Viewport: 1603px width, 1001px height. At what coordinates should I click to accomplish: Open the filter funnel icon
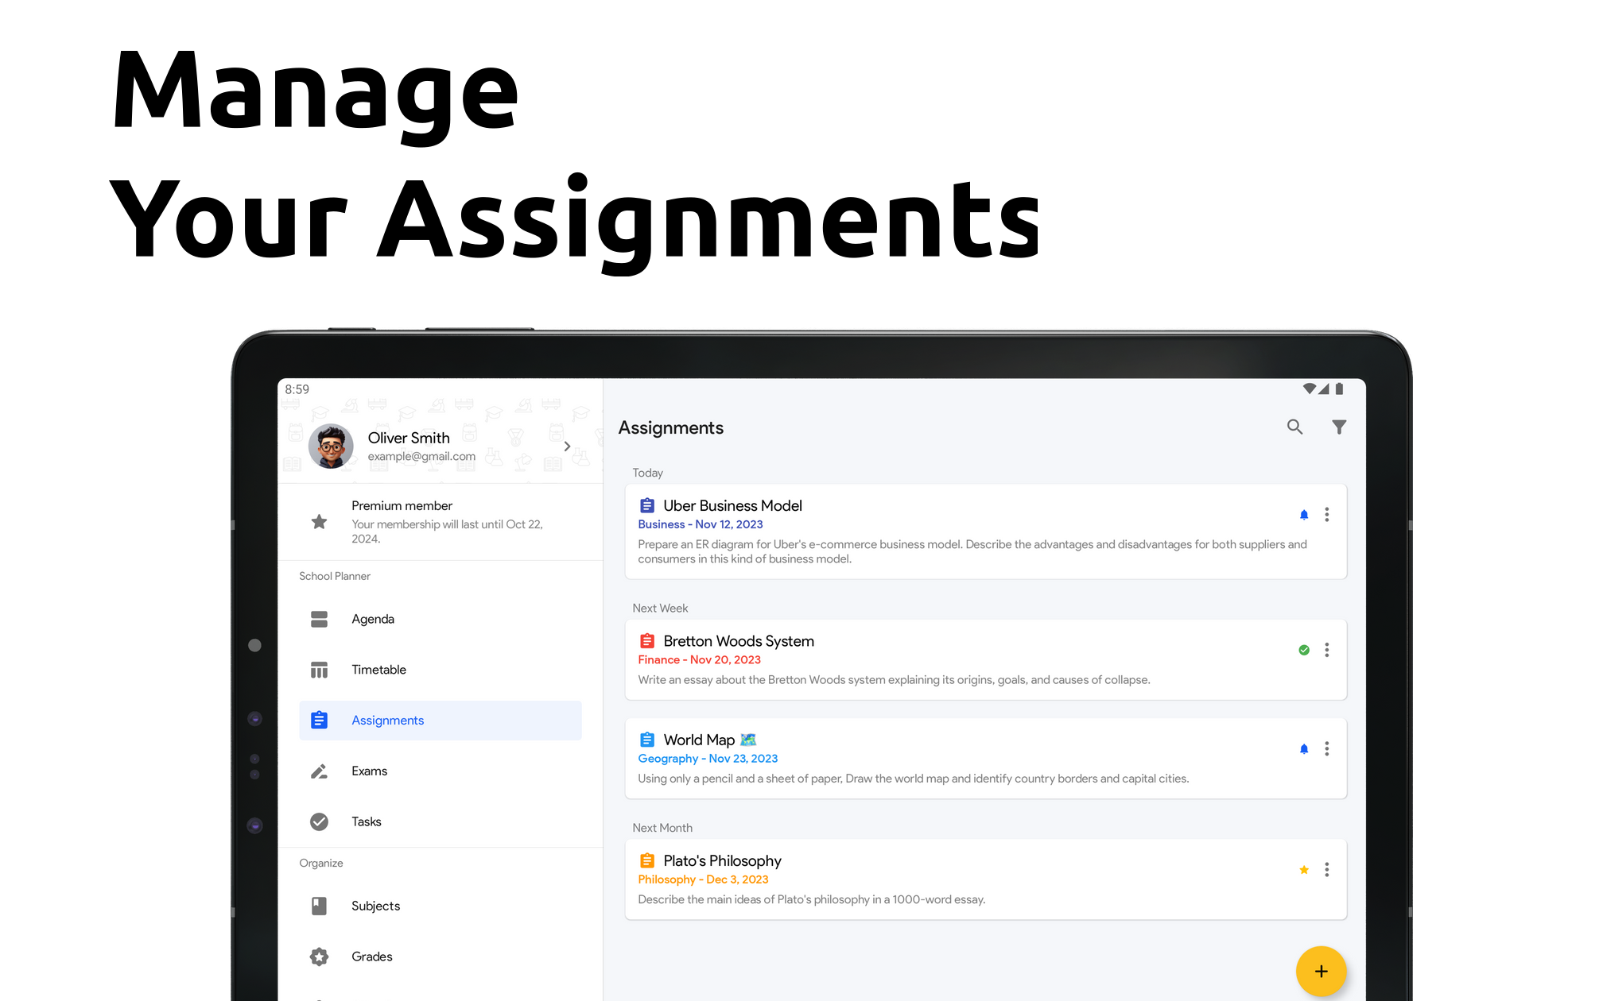[x=1339, y=427]
